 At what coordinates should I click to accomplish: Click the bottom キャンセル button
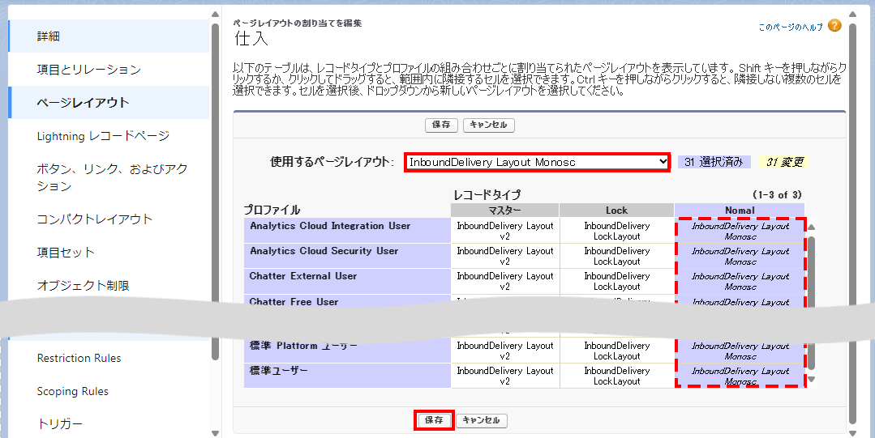point(482,420)
